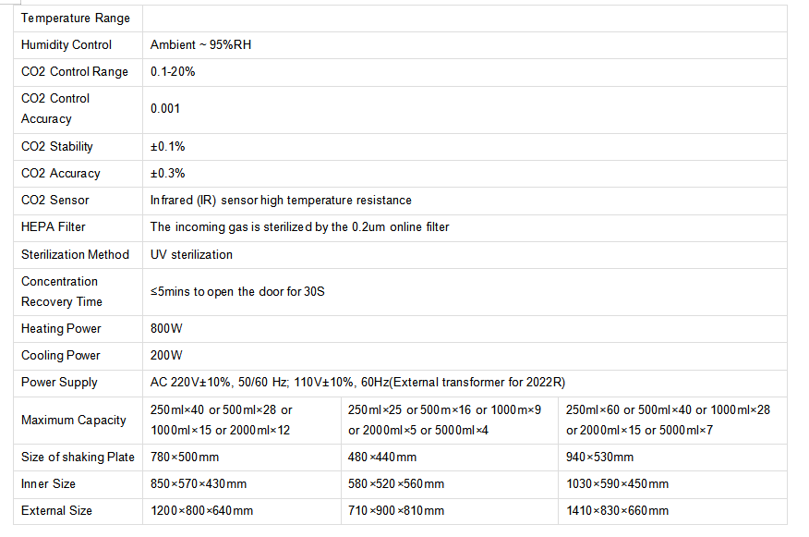Click the Cooling Power 200W value
Viewport: 809px width, 537px height.
point(166,356)
